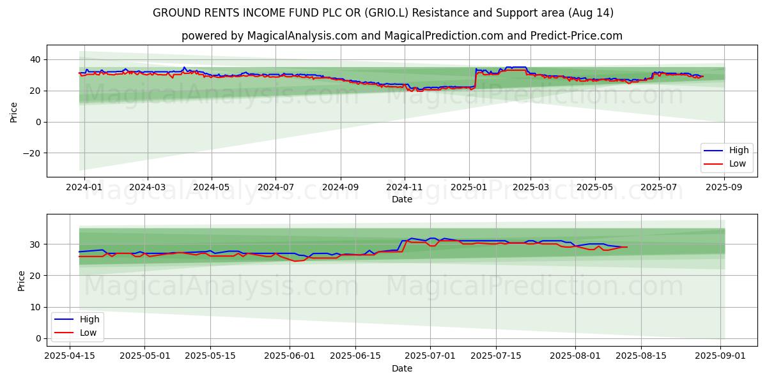Click the top chart x-axis label '2024-11'
The width and height of the screenshot is (767, 383).
pos(404,188)
